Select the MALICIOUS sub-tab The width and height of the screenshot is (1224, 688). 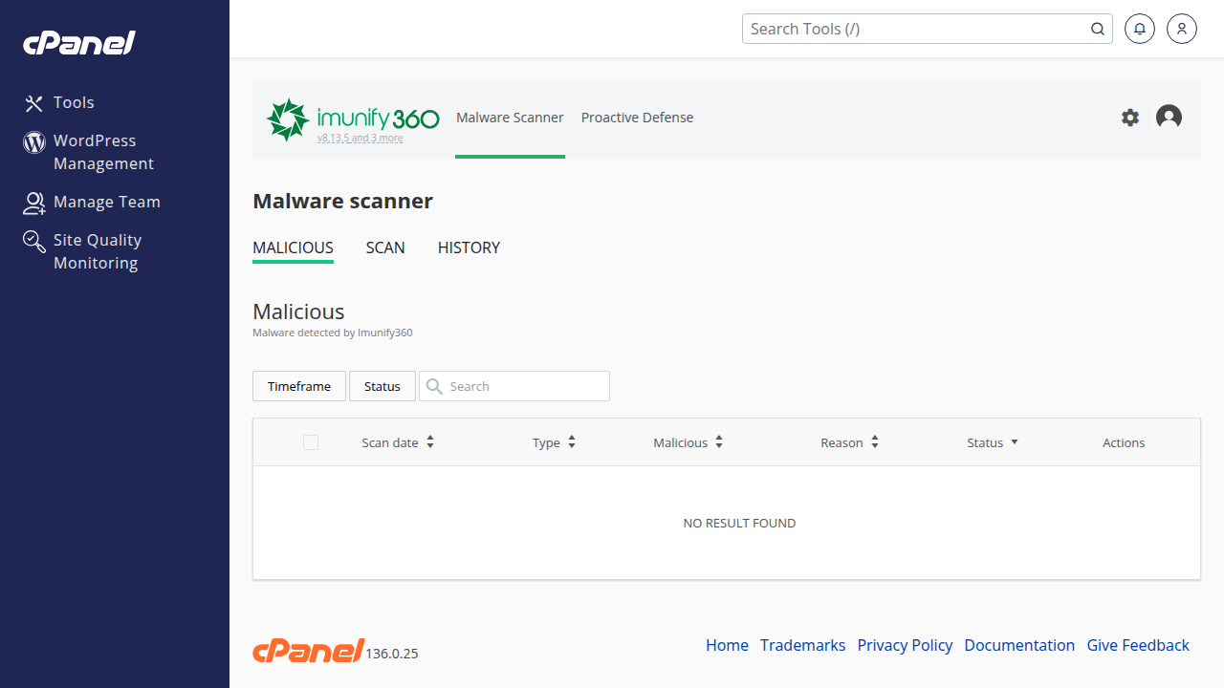pyautogui.click(x=293, y=247)
